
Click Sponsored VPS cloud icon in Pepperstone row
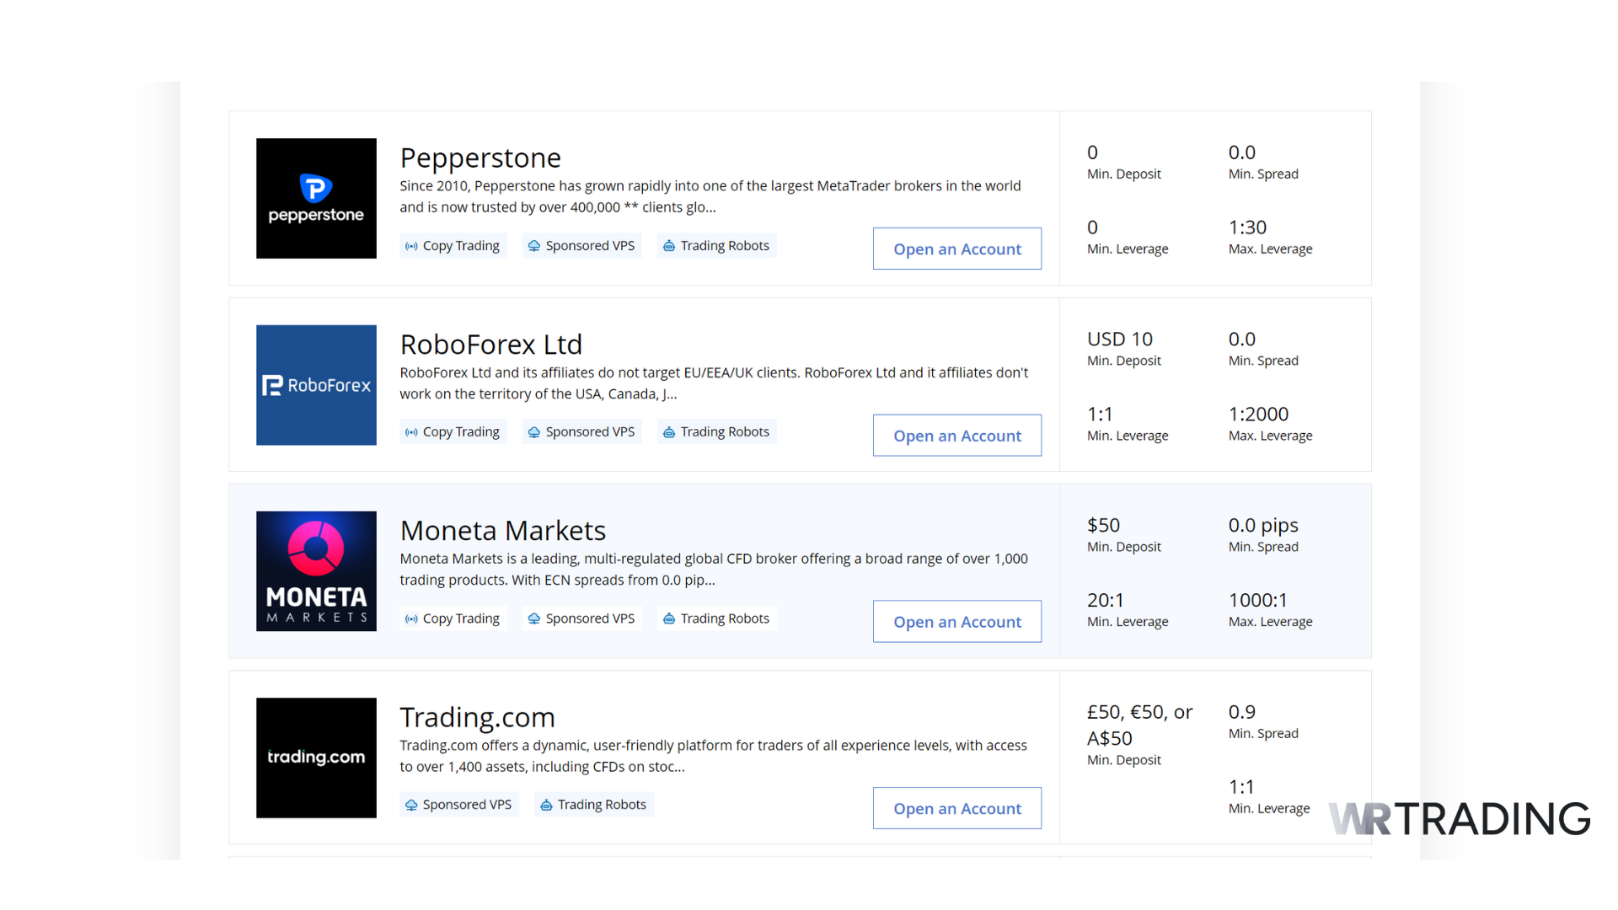click(534, 246)
